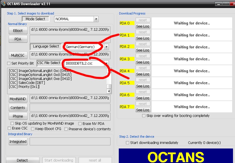Click the CSC log scrollbar thumb
This screenshot has height=163, width=235.
pyautogui.click(x=109, y=86)
